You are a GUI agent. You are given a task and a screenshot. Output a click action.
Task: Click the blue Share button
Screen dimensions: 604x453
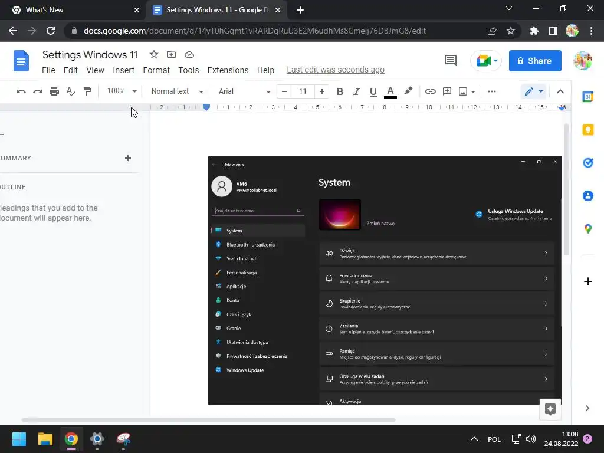tap(534, 61)
